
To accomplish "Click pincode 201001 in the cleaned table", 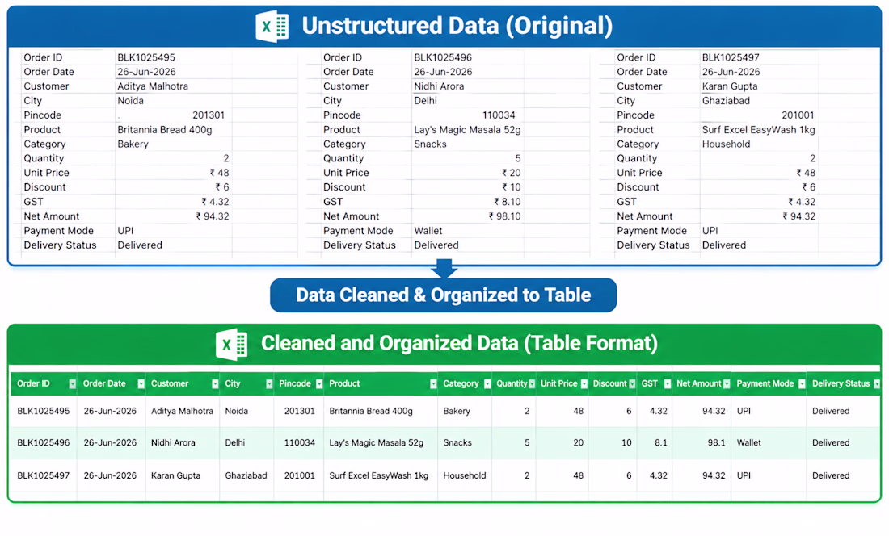I will click(x=299, y=476).
